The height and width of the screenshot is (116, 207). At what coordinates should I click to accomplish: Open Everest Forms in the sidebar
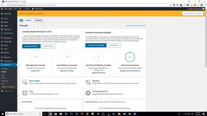(8, 33)
